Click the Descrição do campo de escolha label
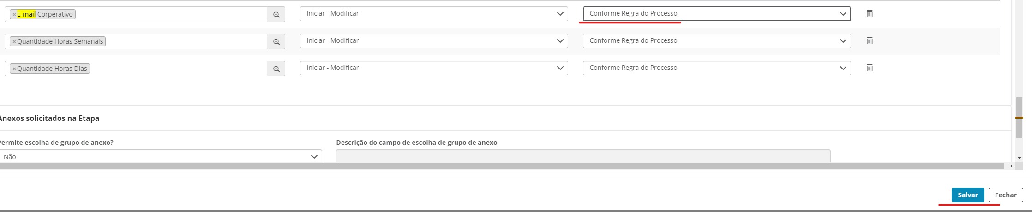 click(417, 143)
